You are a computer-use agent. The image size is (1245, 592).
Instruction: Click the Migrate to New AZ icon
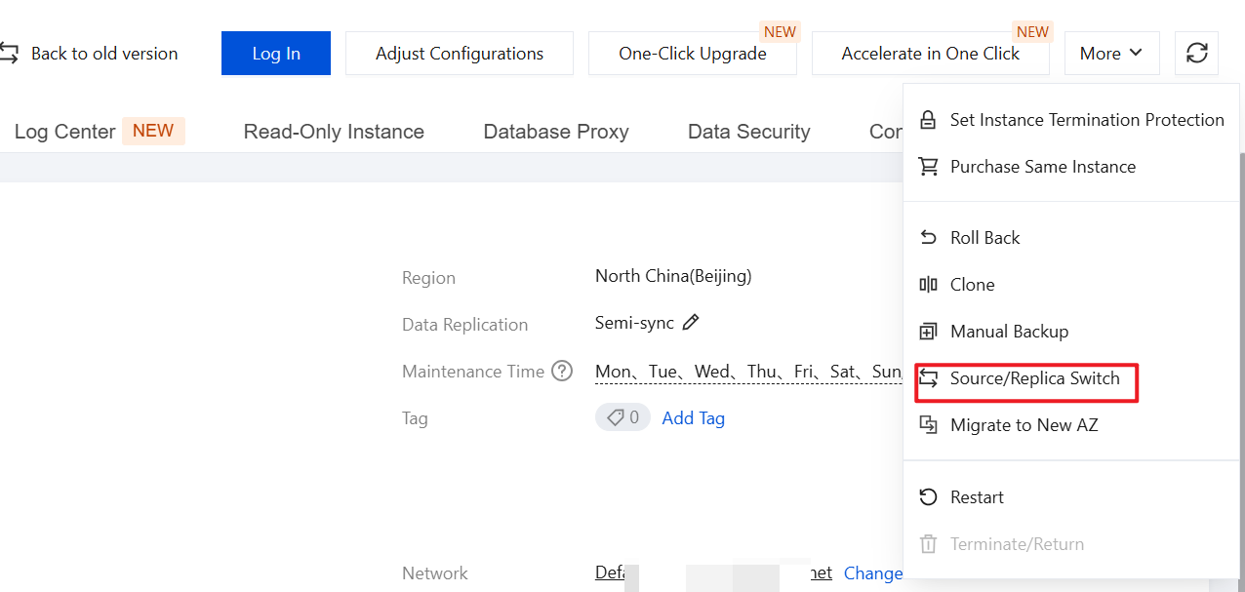click(928, 425)
